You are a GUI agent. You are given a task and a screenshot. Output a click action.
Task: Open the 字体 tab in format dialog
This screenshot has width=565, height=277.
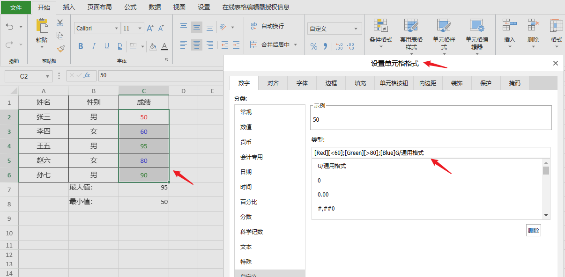pos(302,83)
